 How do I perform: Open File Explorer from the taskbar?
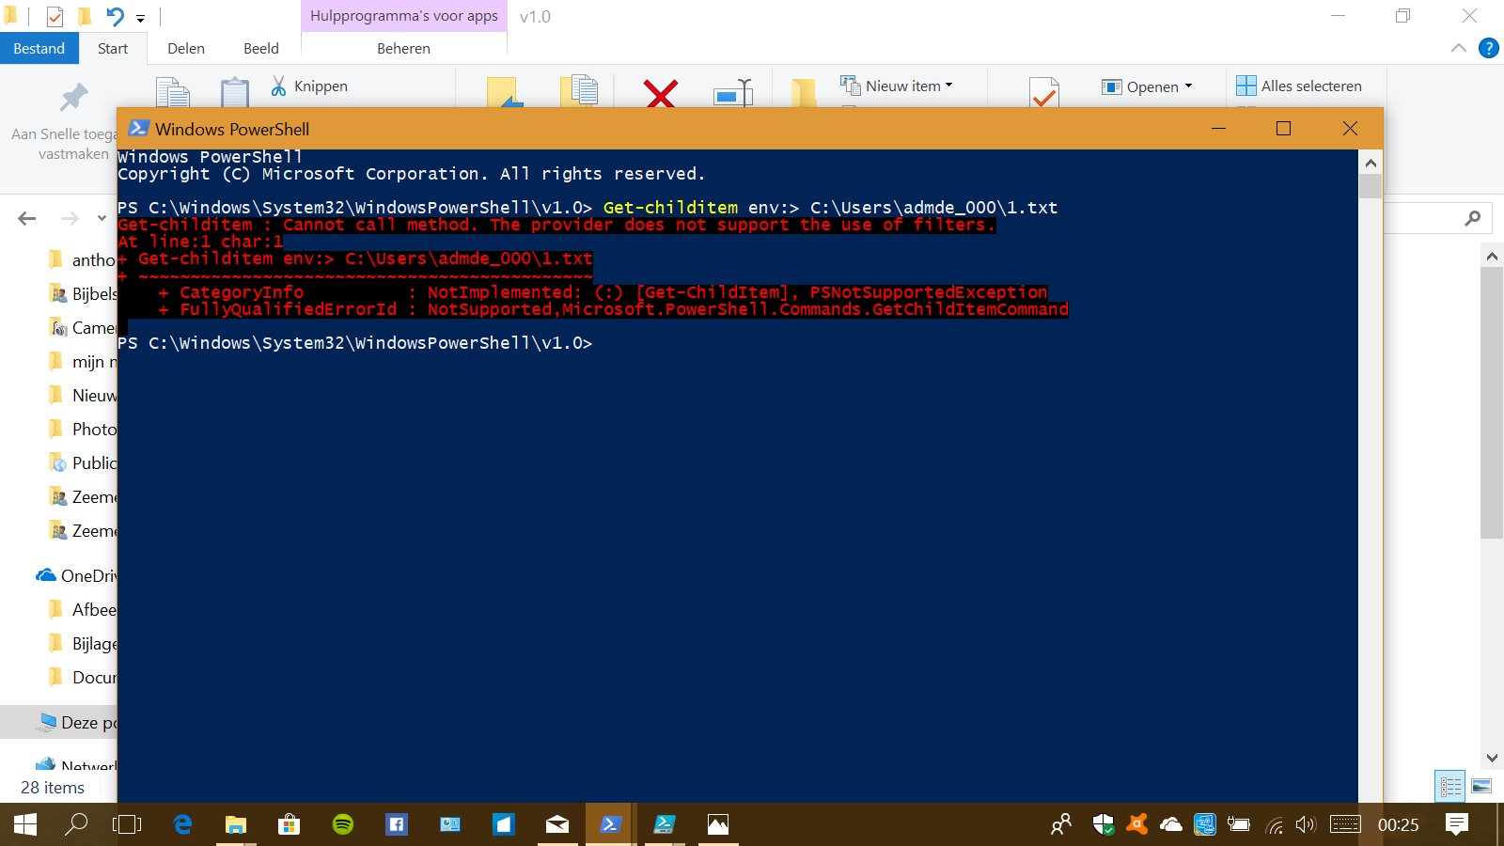(235, 824)
